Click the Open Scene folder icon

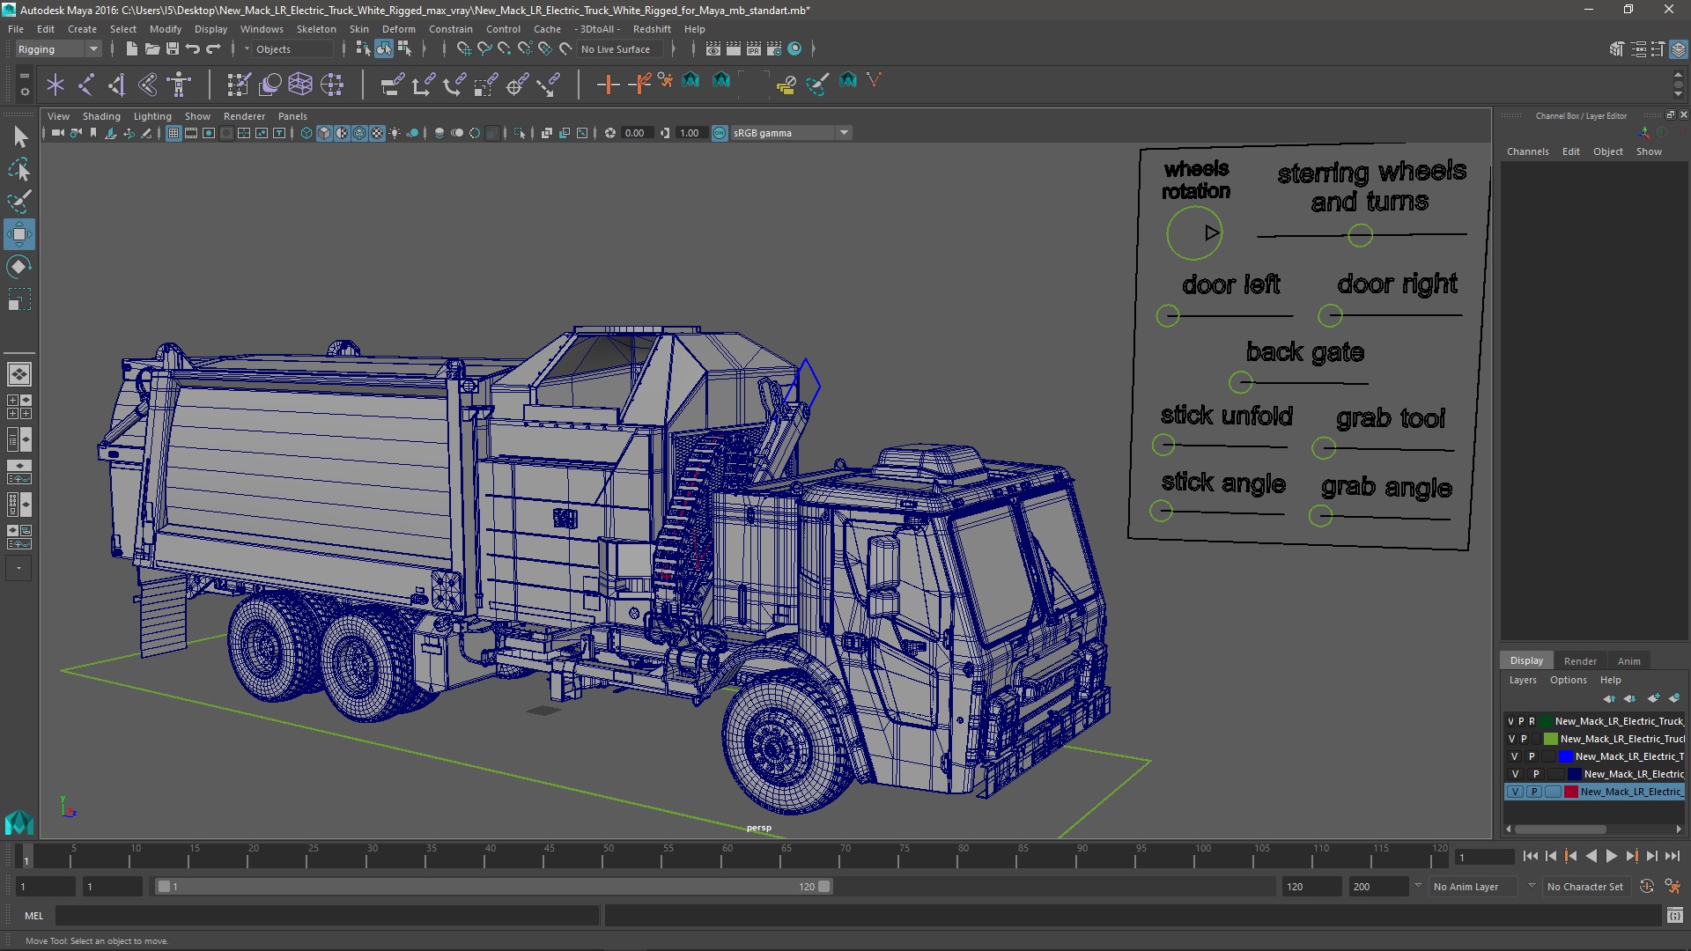pyautogui.click(x=151, y=49)
